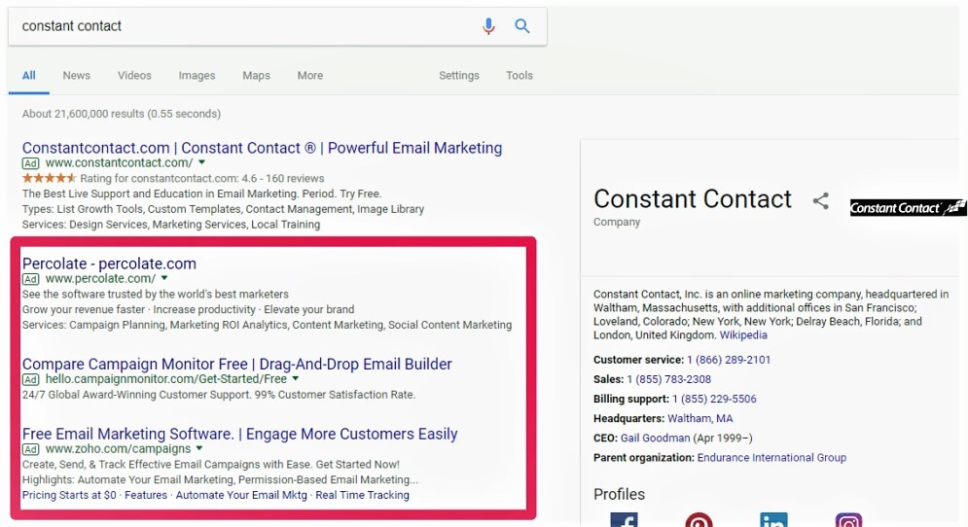Open the Facebook profile icon

[624, 519]
